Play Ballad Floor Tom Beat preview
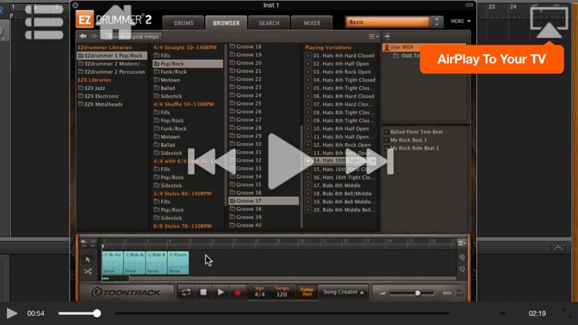The height and width of the screenshot is (325, 578). [x=386, y=132]
